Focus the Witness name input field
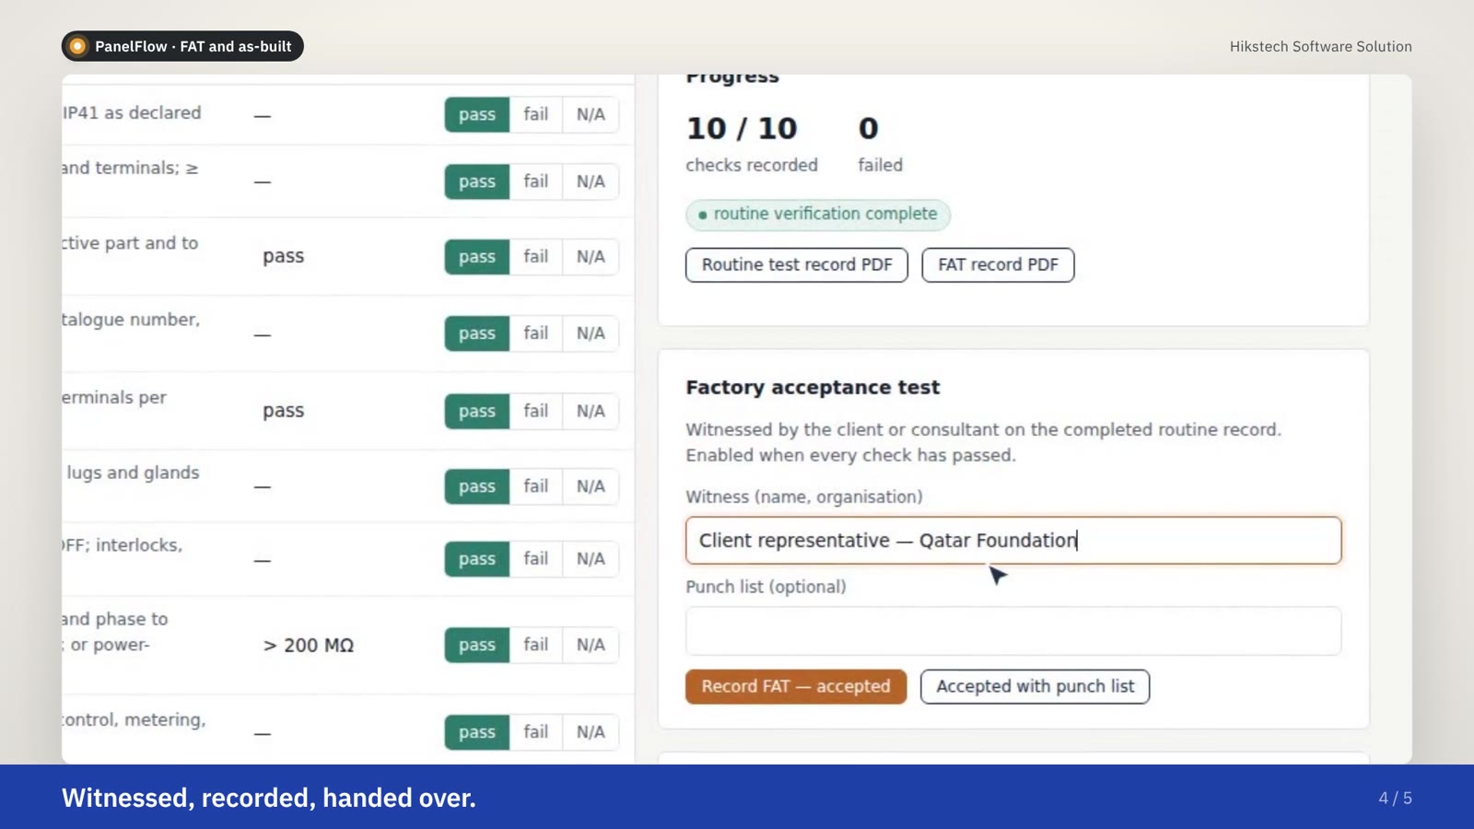 [1013, 541]
